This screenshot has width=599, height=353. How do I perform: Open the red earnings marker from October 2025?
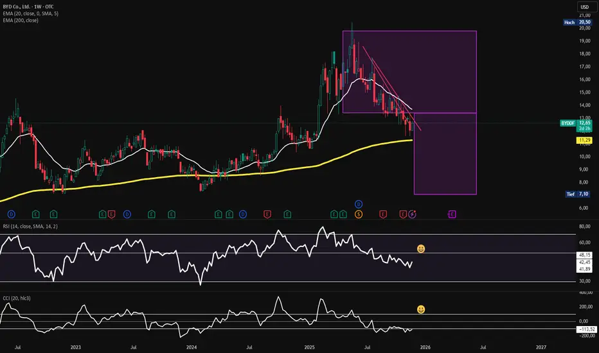tap(403, 214)
